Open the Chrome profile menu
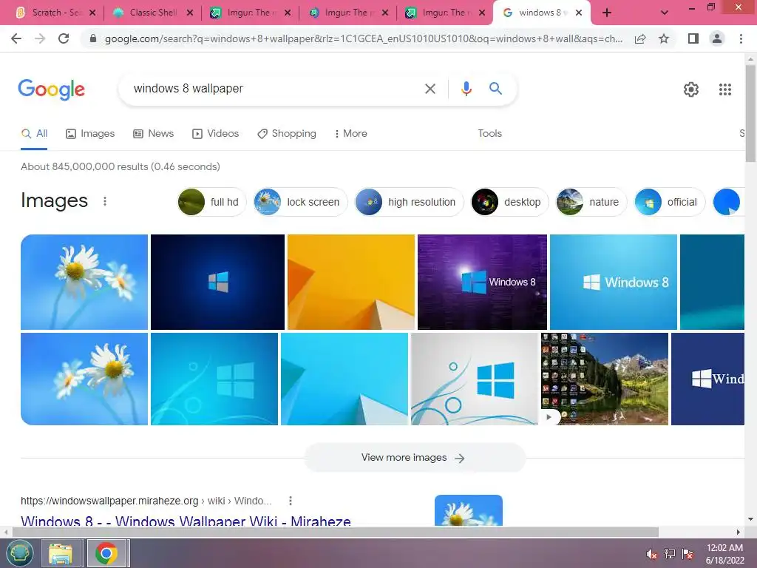The width and height of the screenshot is (757, 568). click(717, 38)
